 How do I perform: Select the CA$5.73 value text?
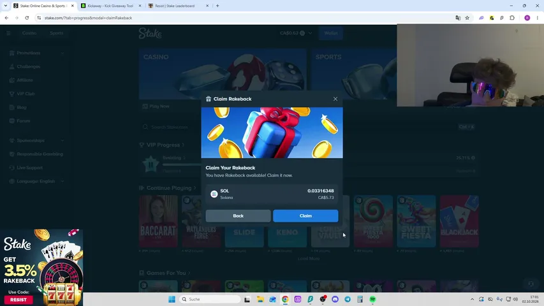click(x=326, y=198)
